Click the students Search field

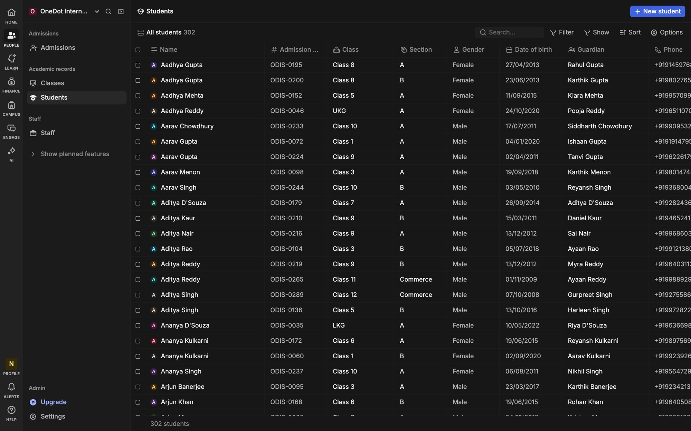pos(509,32)
